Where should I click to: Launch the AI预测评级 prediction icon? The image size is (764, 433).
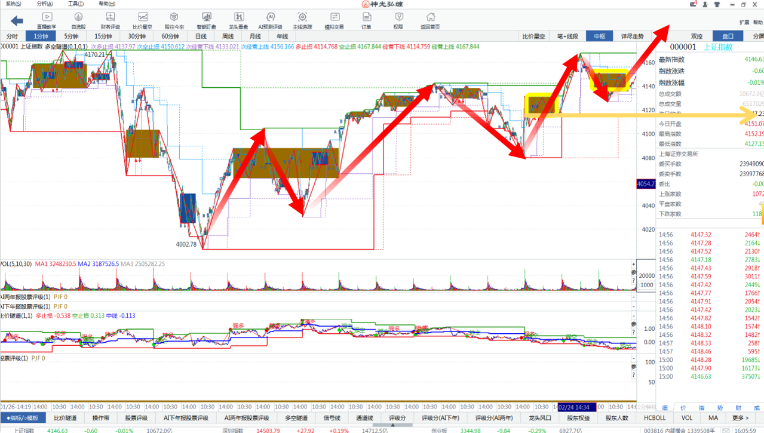(x=270, y=20)
